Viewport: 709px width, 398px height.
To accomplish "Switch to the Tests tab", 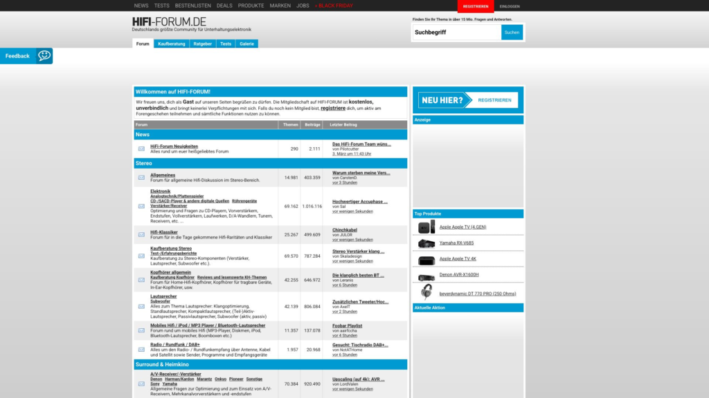I will tap(226, 44).
